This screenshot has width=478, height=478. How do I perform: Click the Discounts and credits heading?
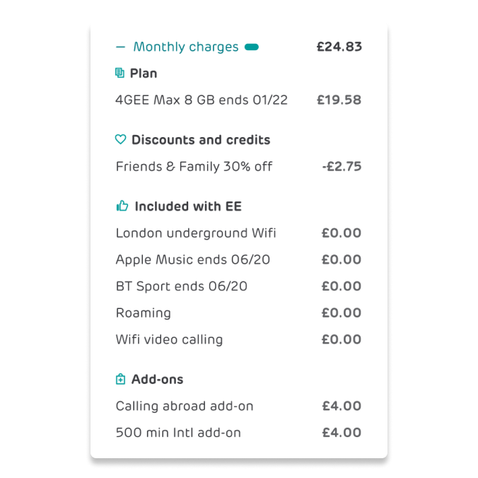point(201,140)
